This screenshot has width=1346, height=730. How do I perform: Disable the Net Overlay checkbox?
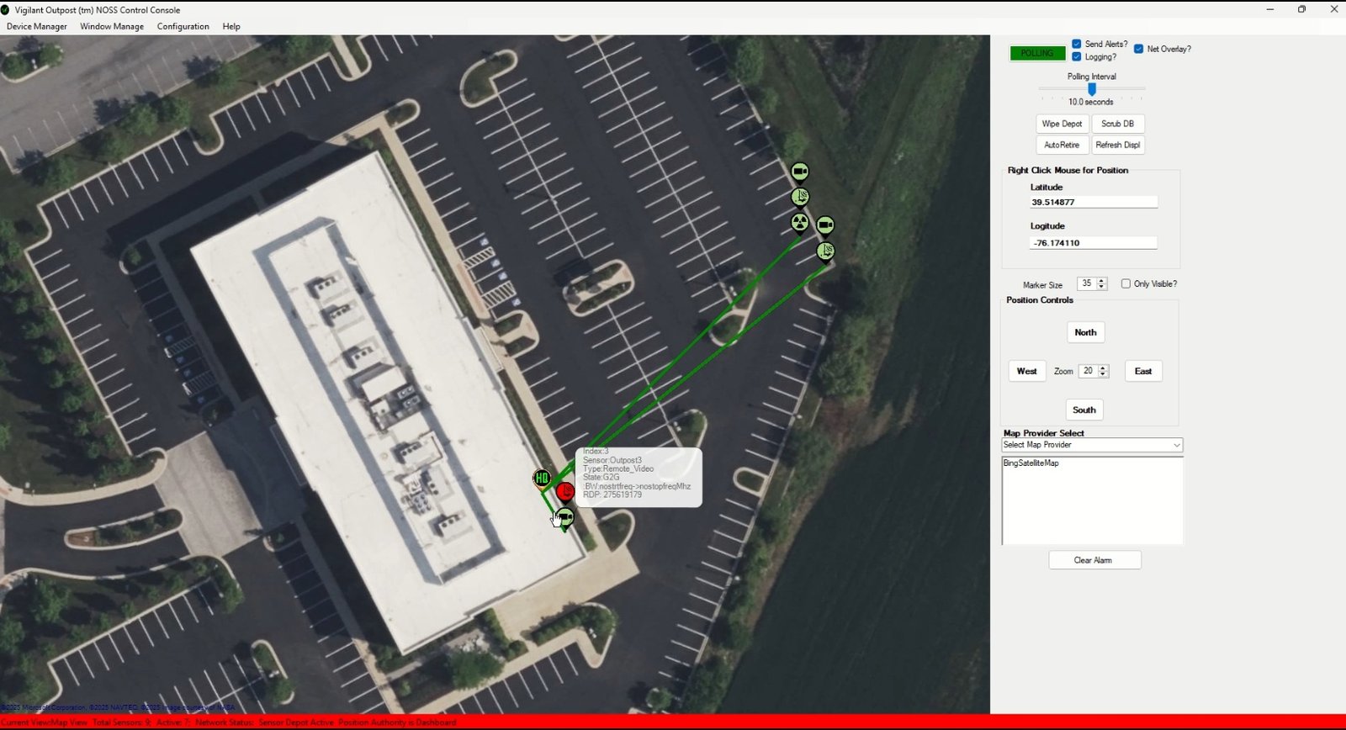(x=1139, y=49)
